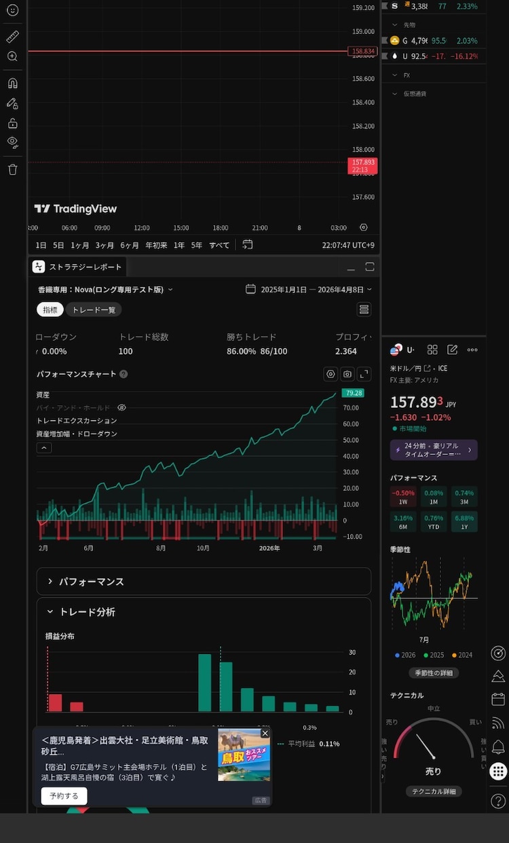Maximize the strategy report panel
This screenshot has height=843, width=509.
(370, 266)
